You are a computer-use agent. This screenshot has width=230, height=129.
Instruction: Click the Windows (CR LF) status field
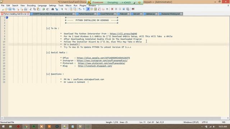191,122
